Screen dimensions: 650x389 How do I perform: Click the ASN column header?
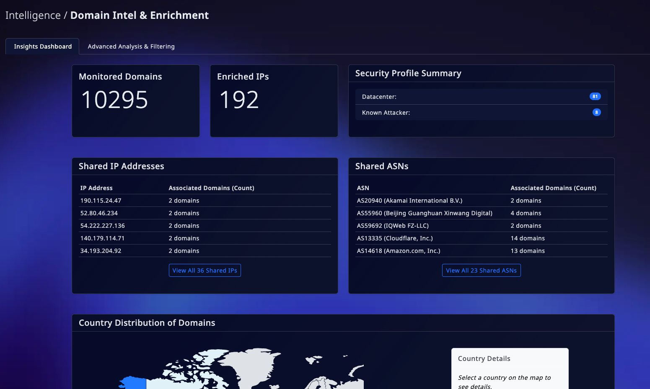[363, 188]
